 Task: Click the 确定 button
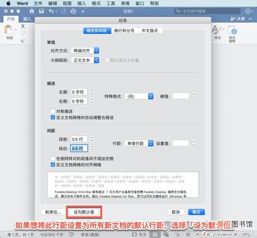196,212
